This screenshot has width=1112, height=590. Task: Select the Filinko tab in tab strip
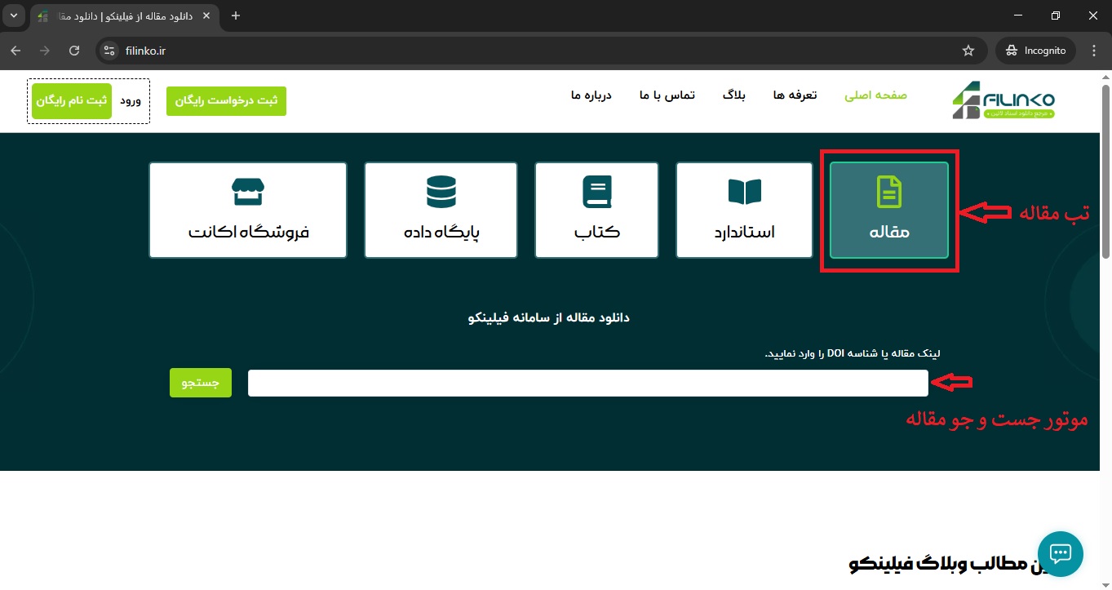pyautogui.click(x=125, y=16)
